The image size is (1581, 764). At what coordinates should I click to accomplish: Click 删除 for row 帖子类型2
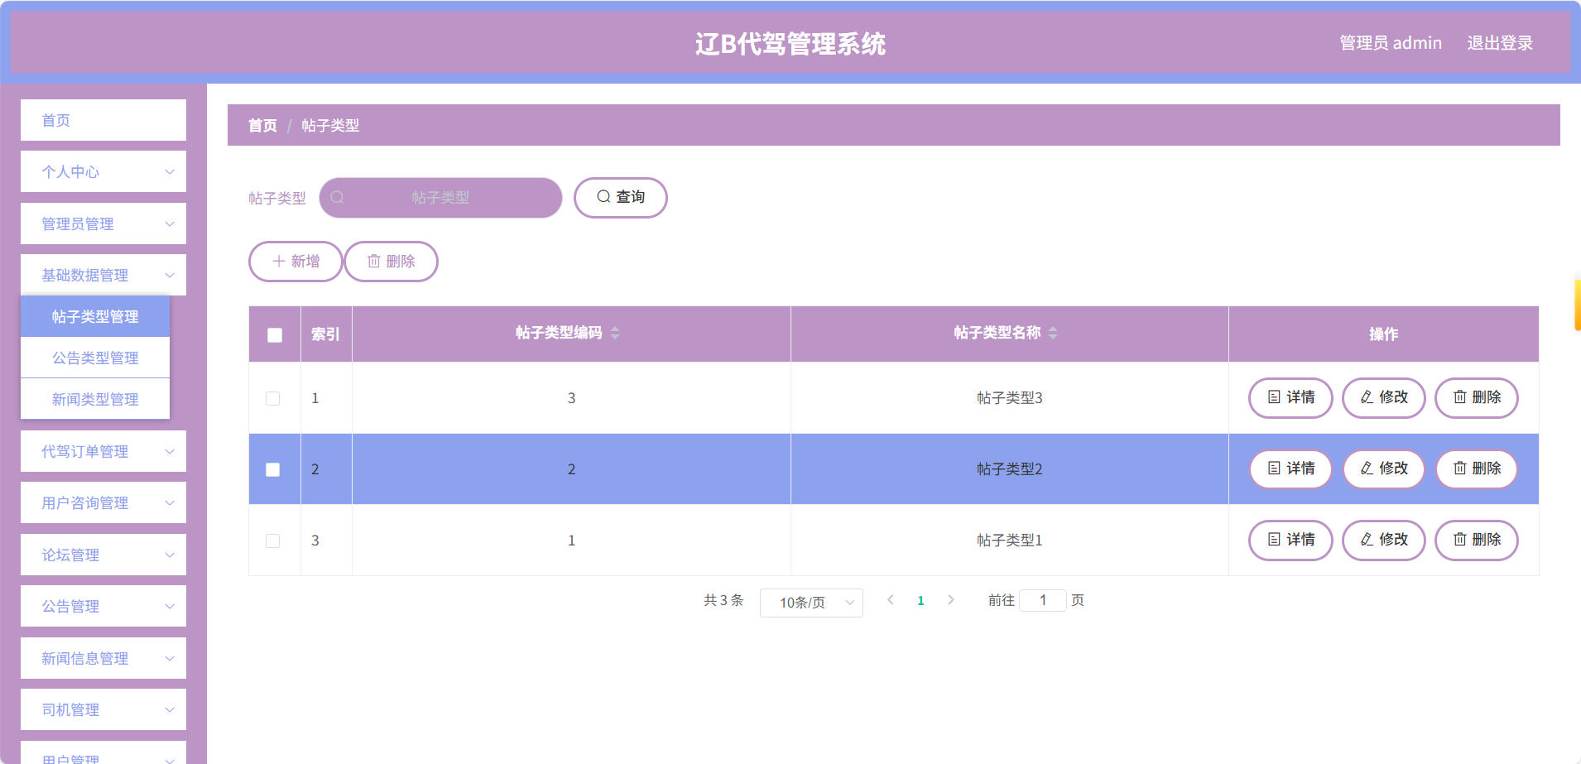point(1477,469)
